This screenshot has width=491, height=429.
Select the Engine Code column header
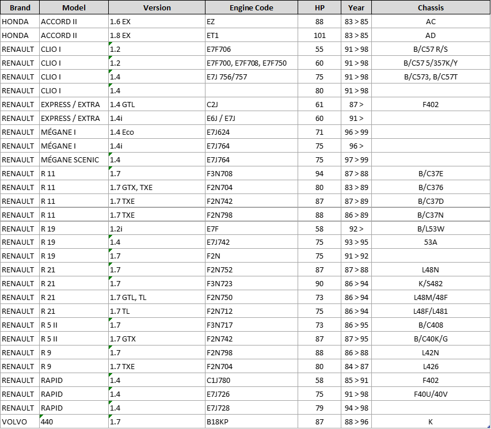[x=252, y=7]
